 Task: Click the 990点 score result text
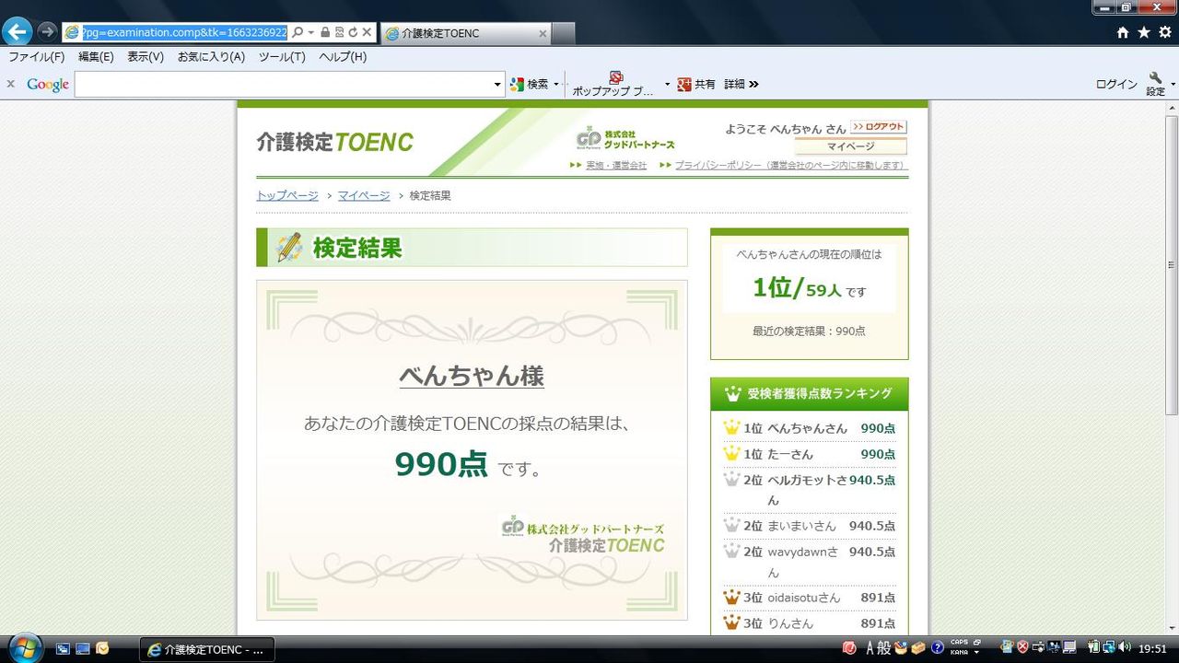coord(441,463)
